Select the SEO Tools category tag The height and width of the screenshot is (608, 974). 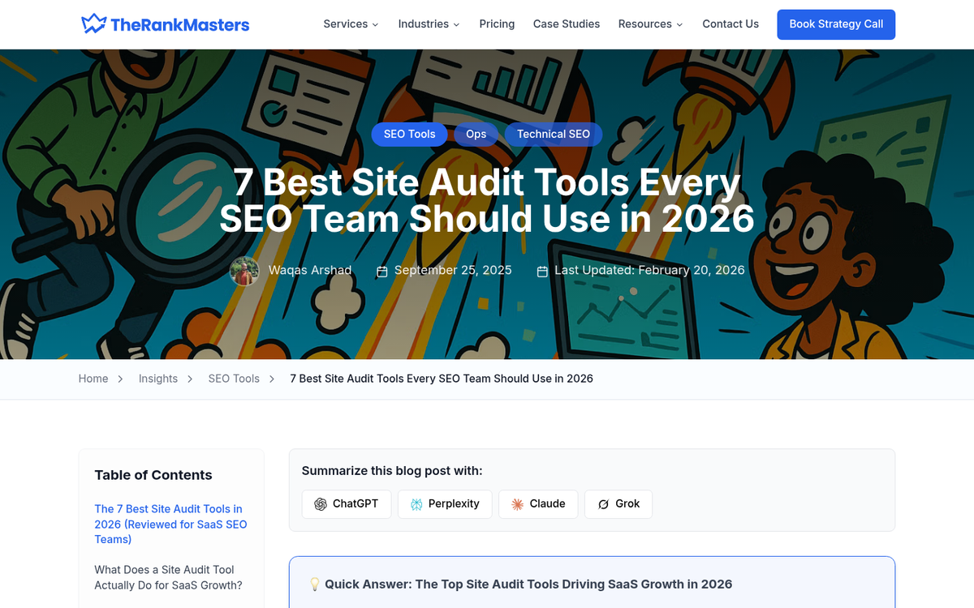(x=409, y=135)
